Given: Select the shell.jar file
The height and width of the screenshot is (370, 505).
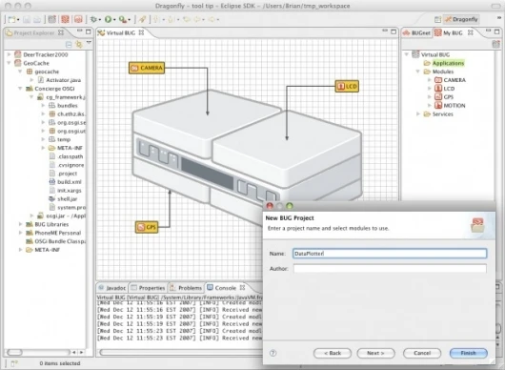Looking at the screenshot, I should click(x=63, y=199).
